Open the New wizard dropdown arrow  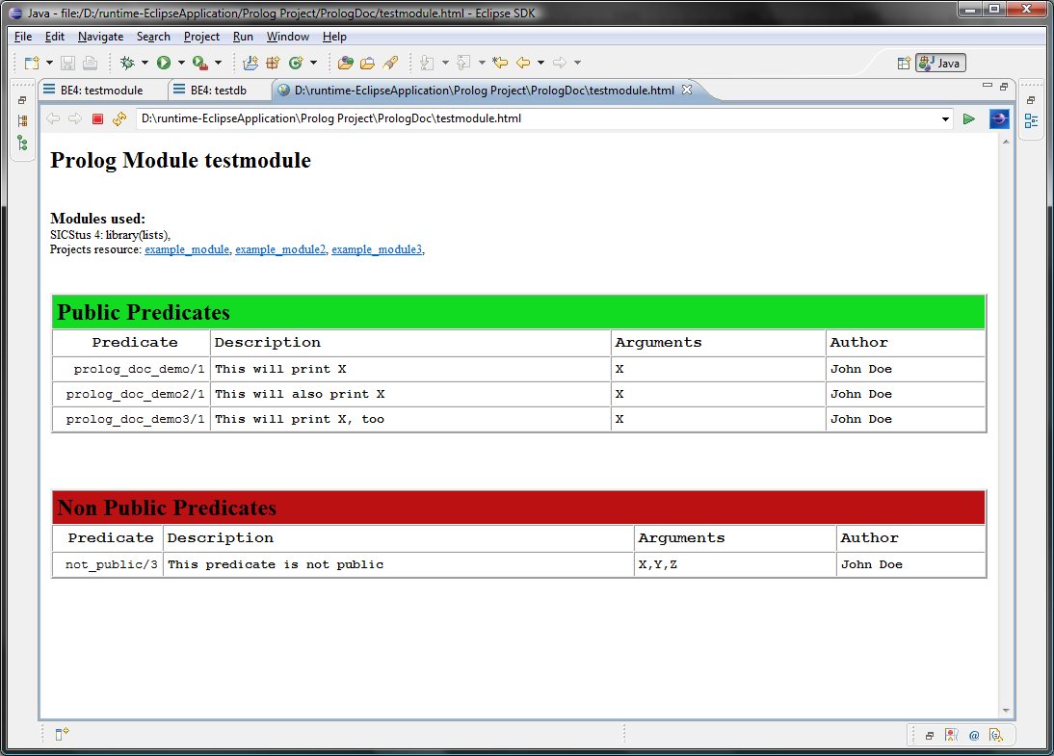49,63
